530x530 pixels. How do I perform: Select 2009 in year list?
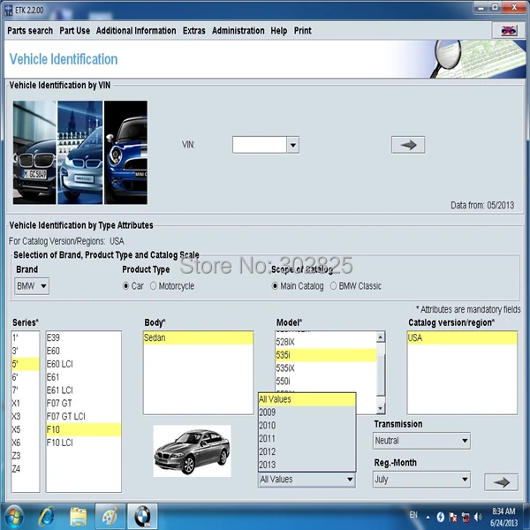coord(307,413)
